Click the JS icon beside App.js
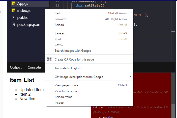 coord(14,4)
